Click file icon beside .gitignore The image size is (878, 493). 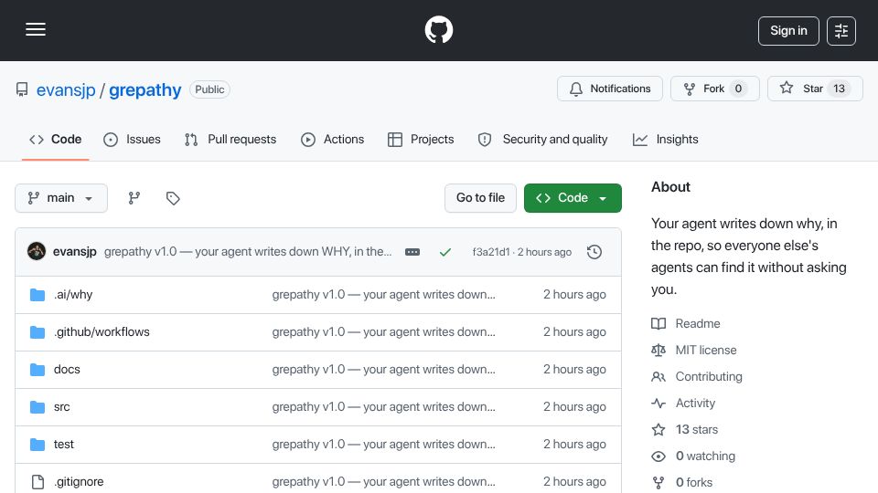click(37, 482)
